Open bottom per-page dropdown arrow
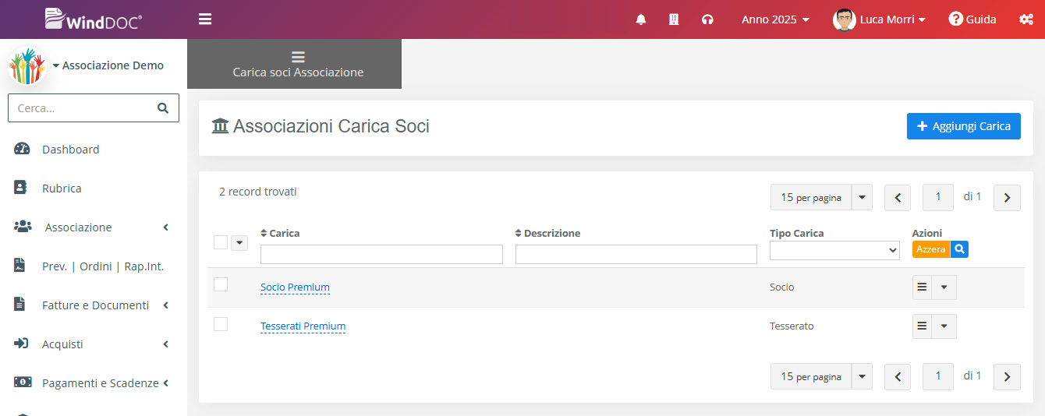Viewport: 1045px width, 416px height. point(862,376)
